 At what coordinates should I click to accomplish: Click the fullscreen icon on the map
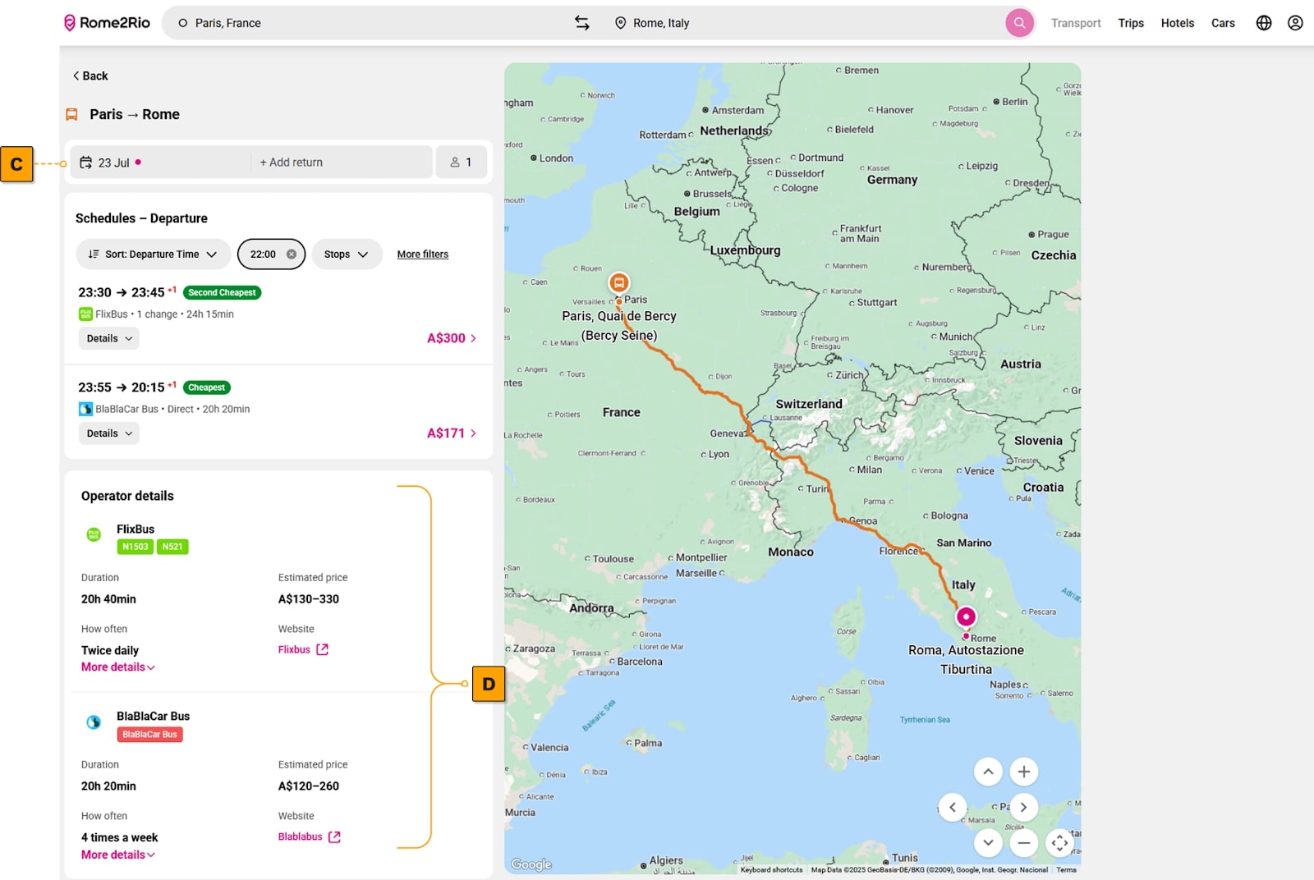[1059, 843]
